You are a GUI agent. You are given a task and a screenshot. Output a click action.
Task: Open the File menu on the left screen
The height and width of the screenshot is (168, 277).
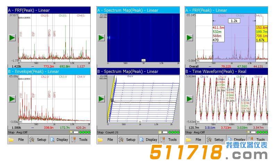click(x=17, y=140)
